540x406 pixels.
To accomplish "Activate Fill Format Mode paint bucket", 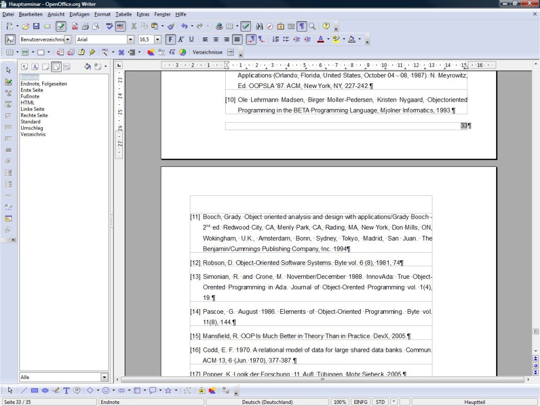I will click(x=88, y=67).
